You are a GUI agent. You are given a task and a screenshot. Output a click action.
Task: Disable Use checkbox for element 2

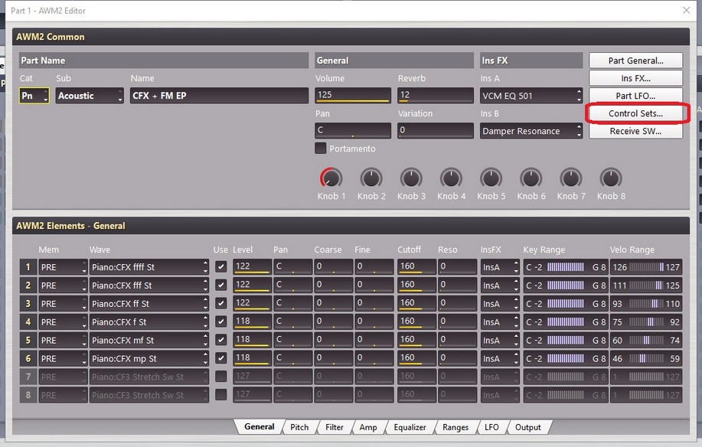220,285
